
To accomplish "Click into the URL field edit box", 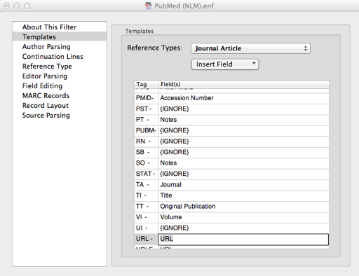I will coord(243,240).
